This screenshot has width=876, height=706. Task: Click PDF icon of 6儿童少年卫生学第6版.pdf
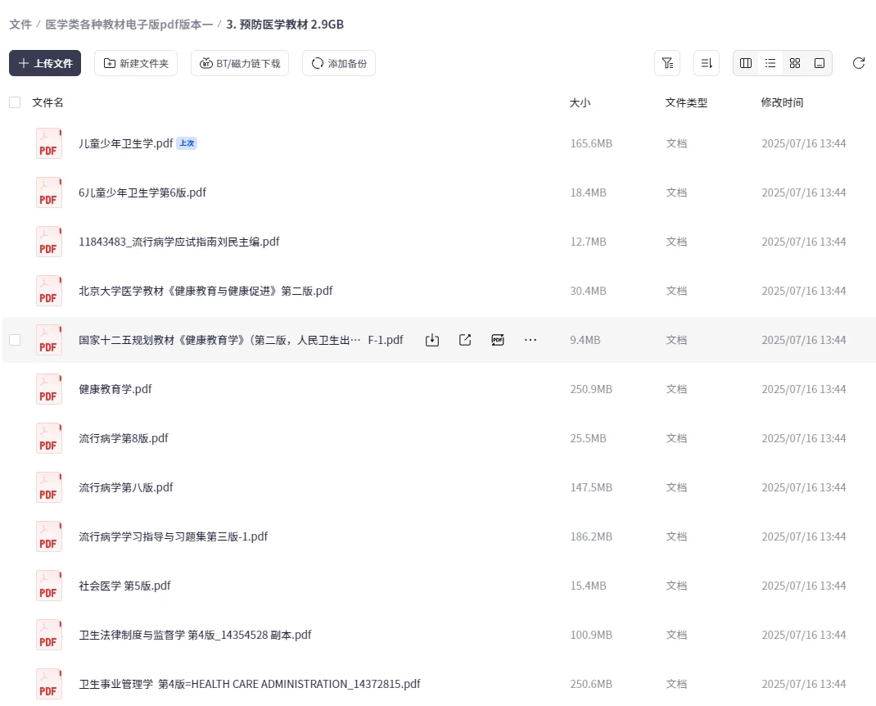click(48, 192)
